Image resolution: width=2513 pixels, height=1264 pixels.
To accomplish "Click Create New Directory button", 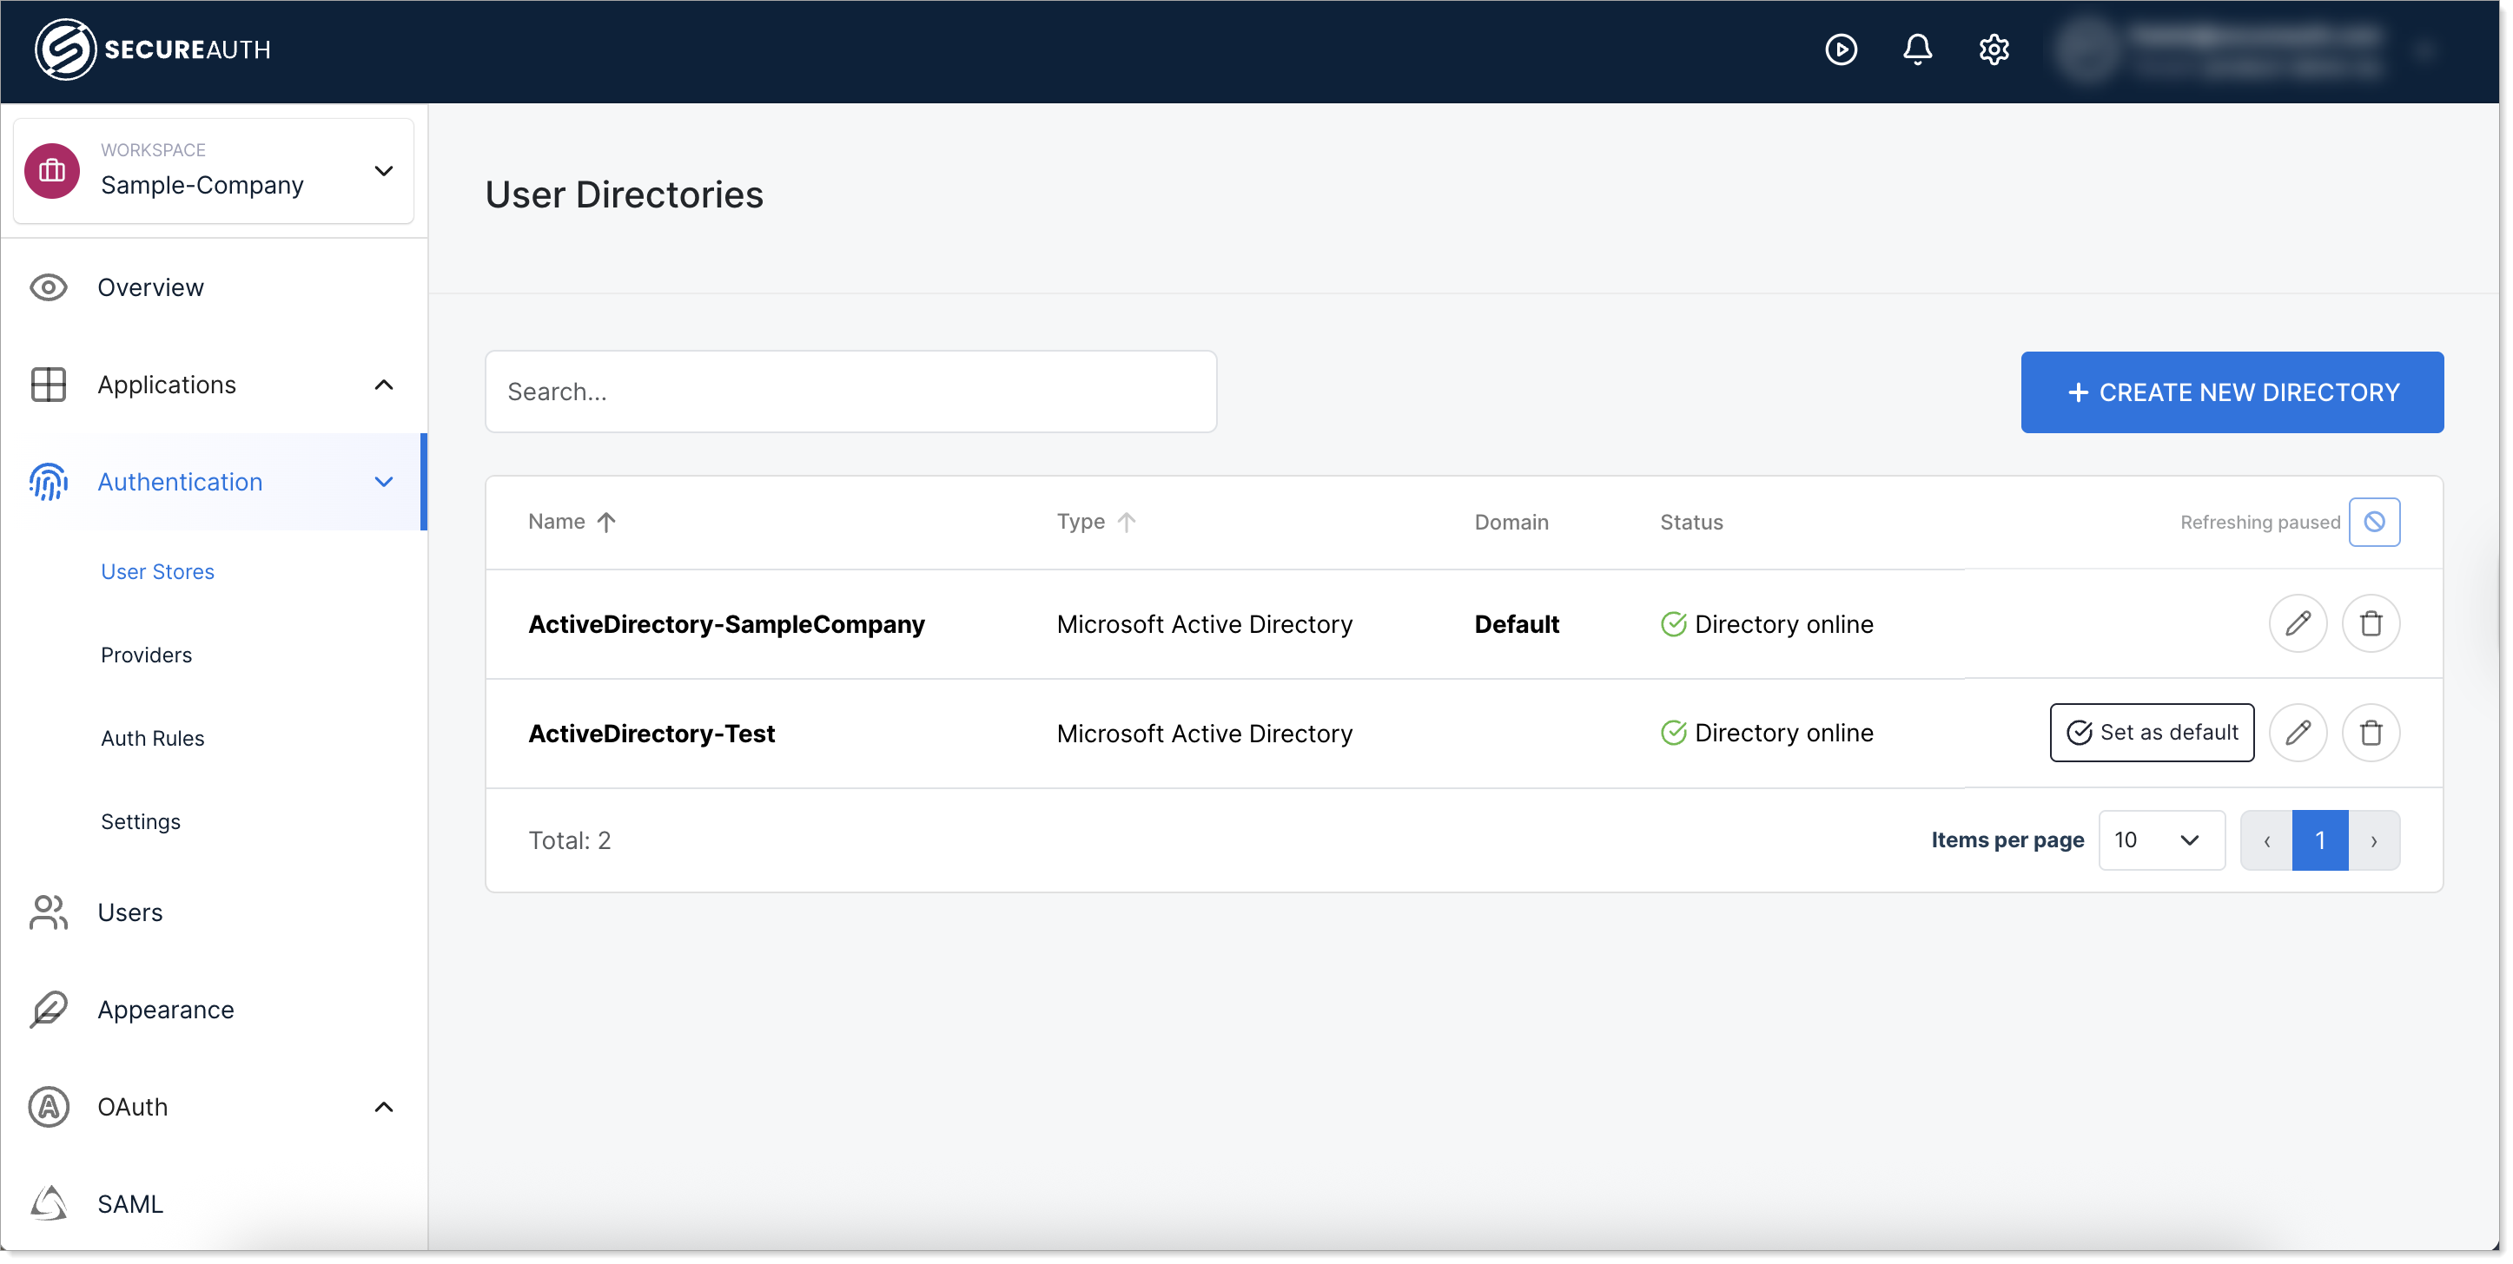I will coord(2231,392).
